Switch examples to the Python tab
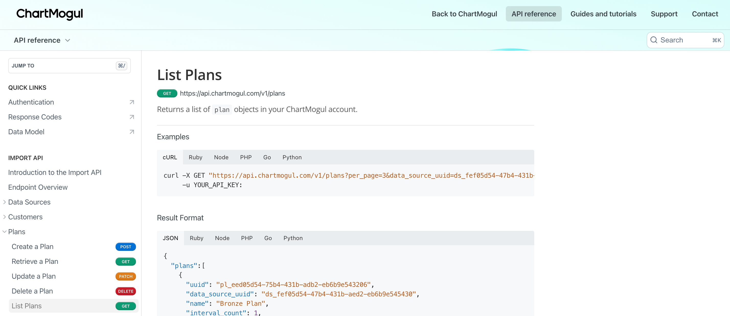The height and width of the screenshot is (316, 730). [292, 157]
